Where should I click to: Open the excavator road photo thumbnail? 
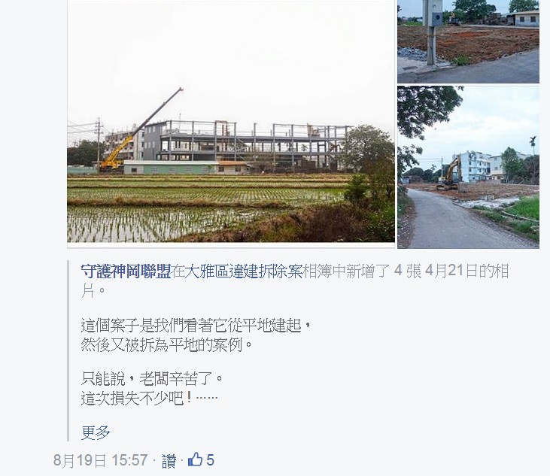pyautogui.click(x=468, y=167)
